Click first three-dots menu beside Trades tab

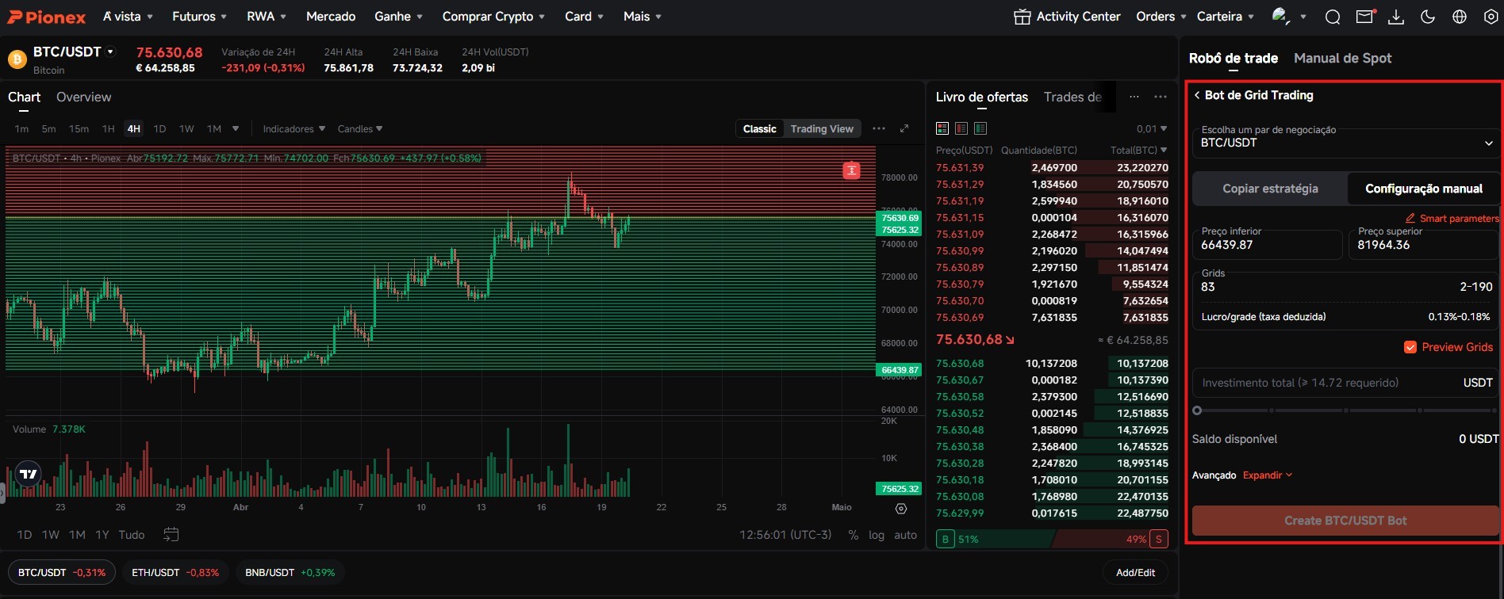point(1134,97)
